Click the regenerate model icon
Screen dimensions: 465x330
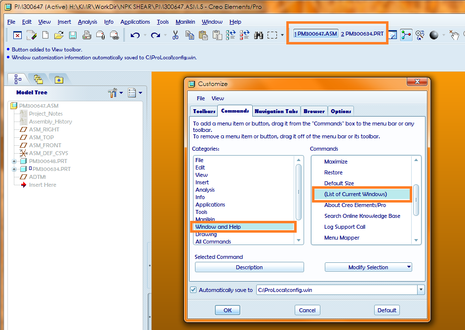(x=231, y=35)
